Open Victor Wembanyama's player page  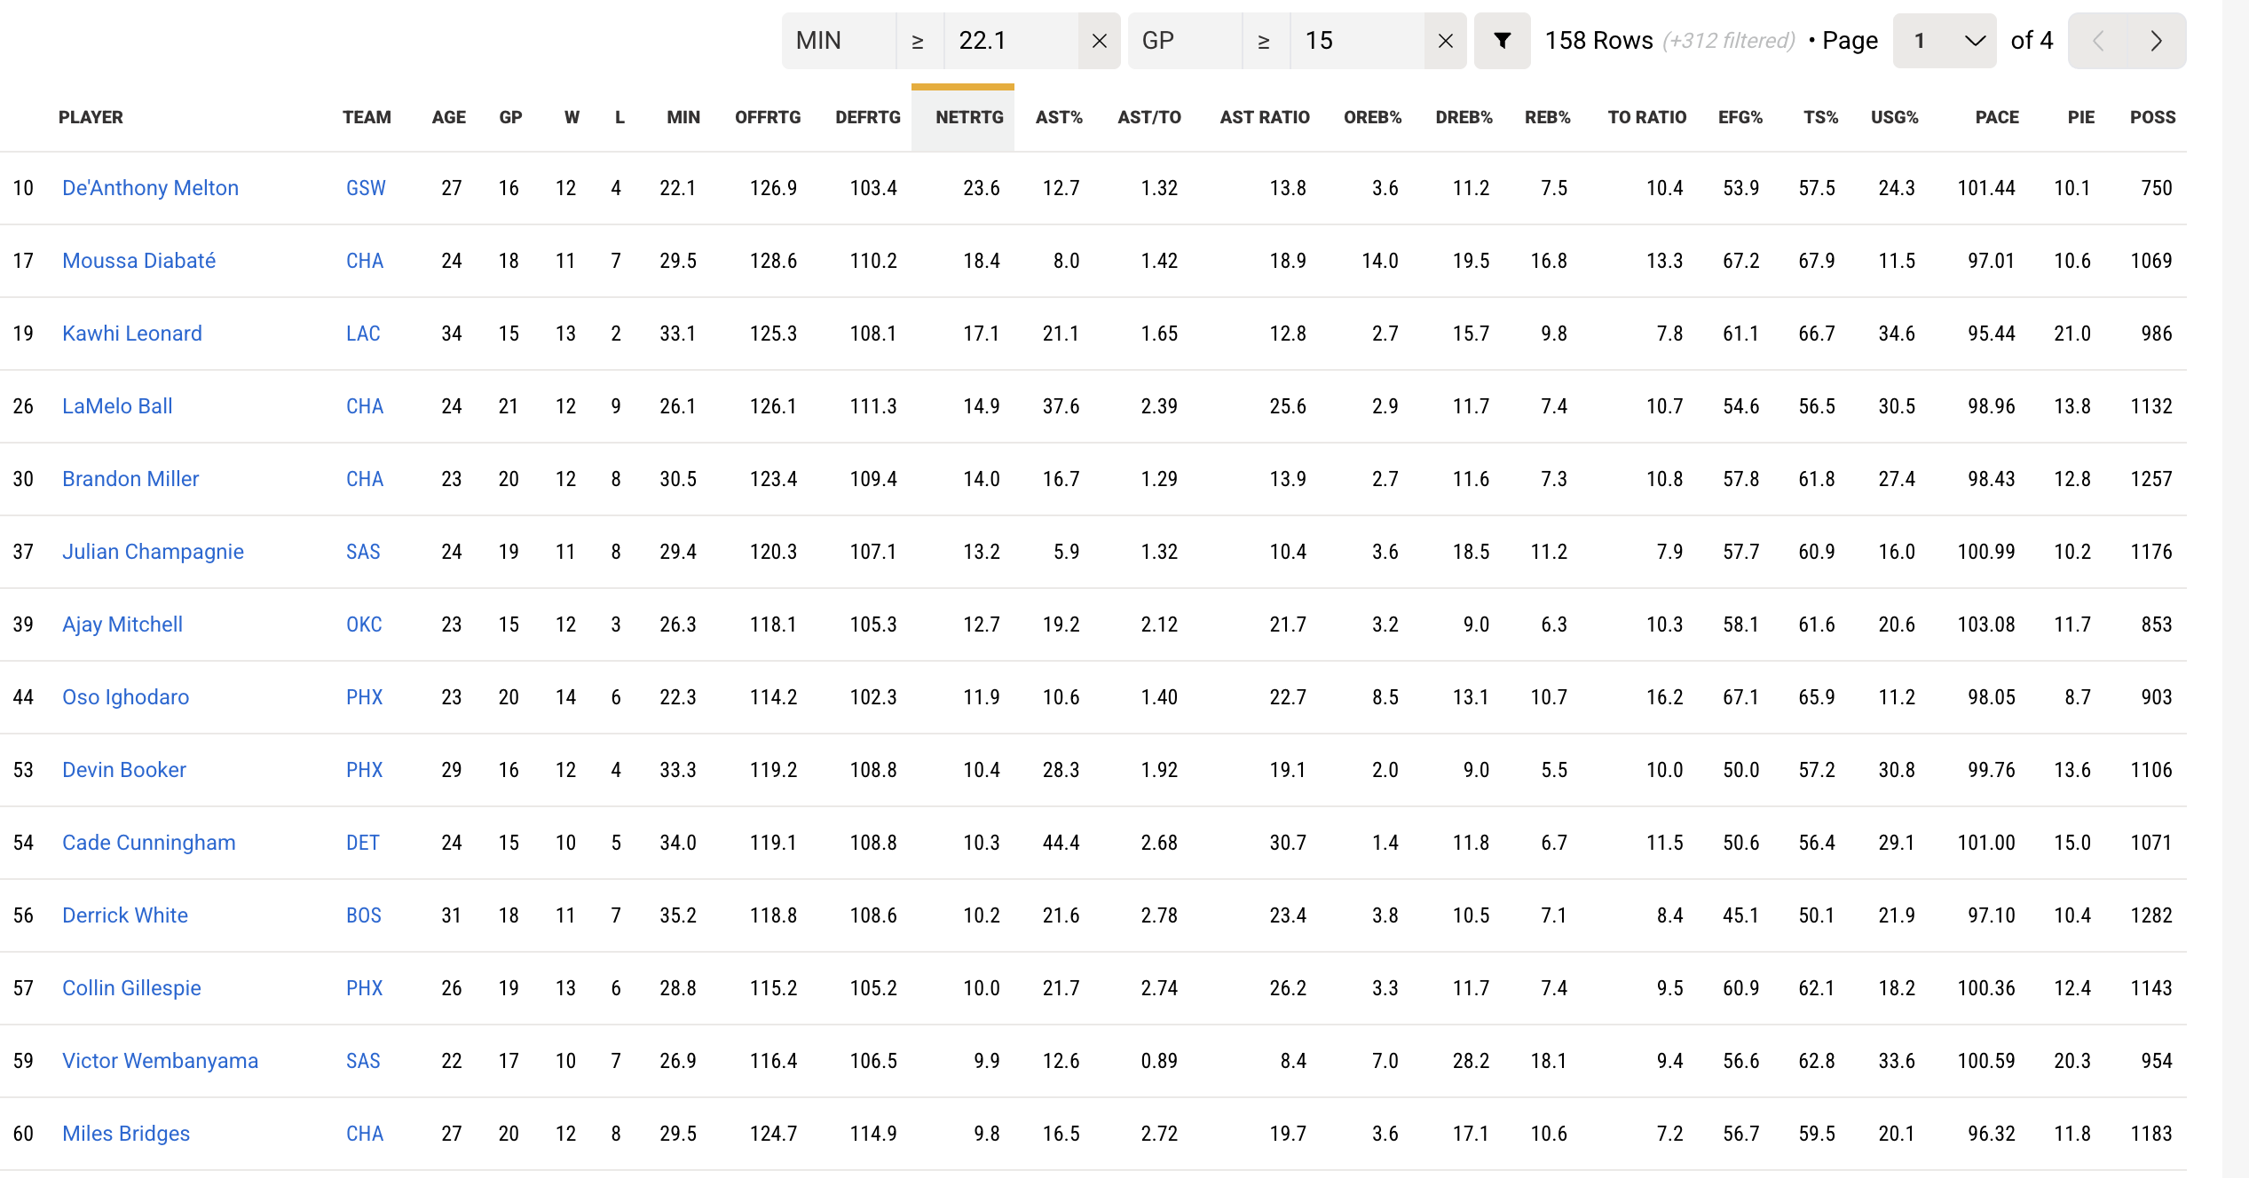[160, 1061]
